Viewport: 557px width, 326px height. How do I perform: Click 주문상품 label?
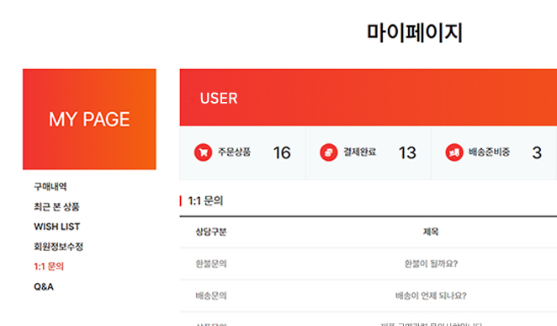pyautogui.click(x=234, y=152)
